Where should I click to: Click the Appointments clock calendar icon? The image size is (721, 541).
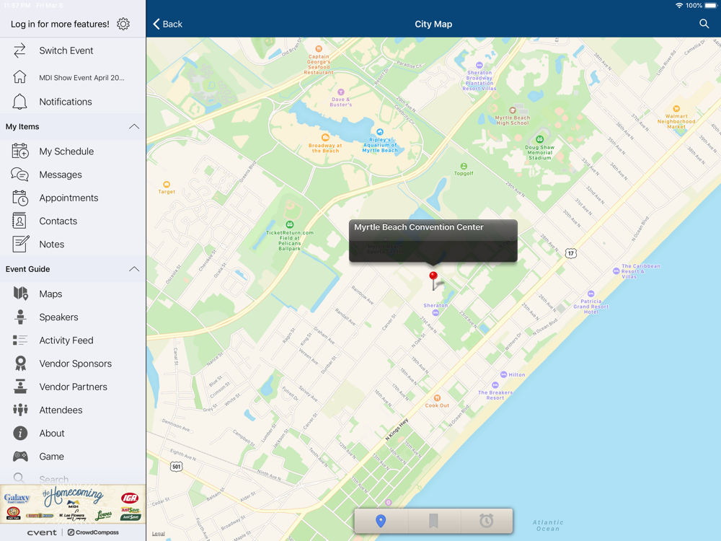pos(19,198)
